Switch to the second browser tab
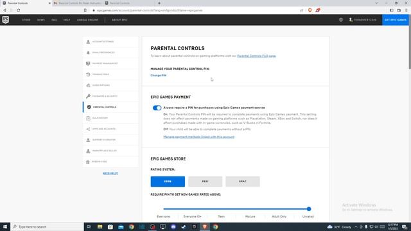The height and width of the screenshot is (231, 411). (78, 3)
